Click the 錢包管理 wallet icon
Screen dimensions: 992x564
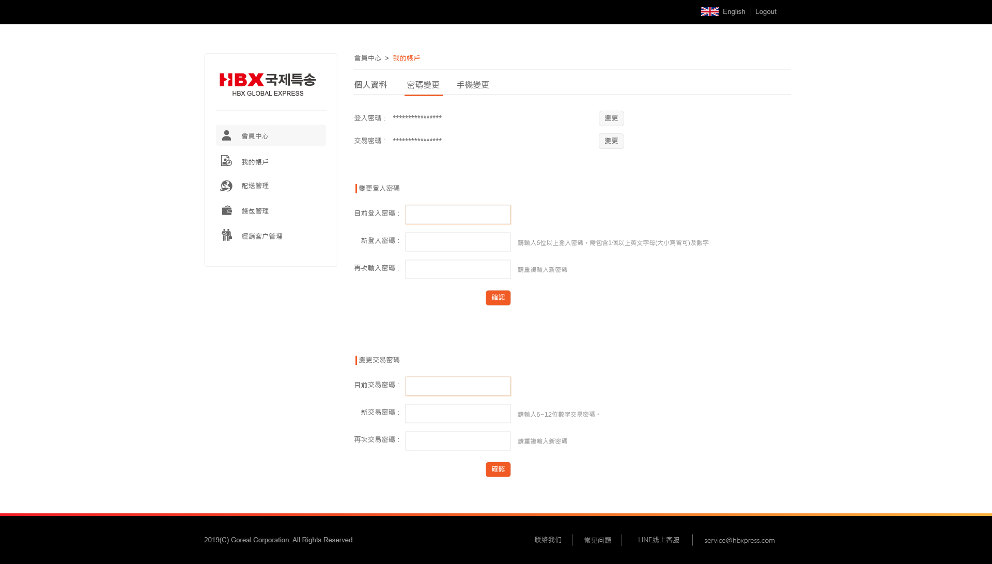(x=226, y=210)
